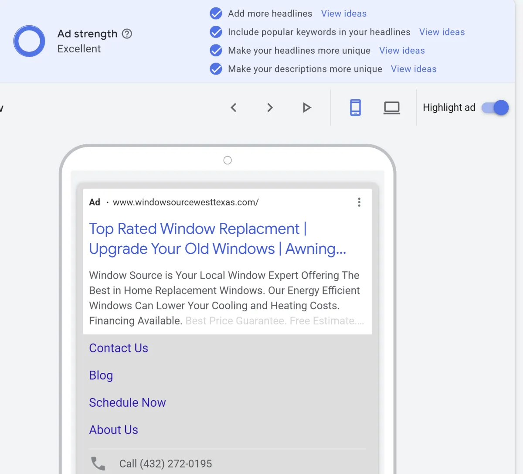523x474 pixels.
Task: Open View ideas for unique headlines
Action: click(402, 51)
